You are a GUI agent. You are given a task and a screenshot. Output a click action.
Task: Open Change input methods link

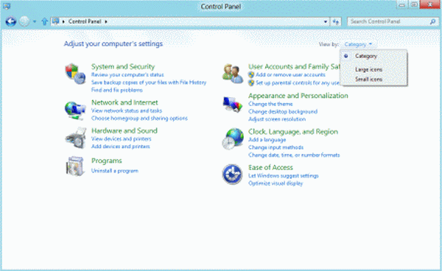coord(276,147)
